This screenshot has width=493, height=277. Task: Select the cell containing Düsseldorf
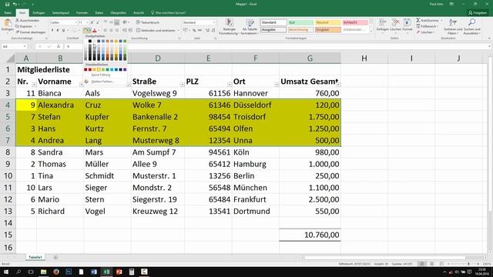coord(255,105)
